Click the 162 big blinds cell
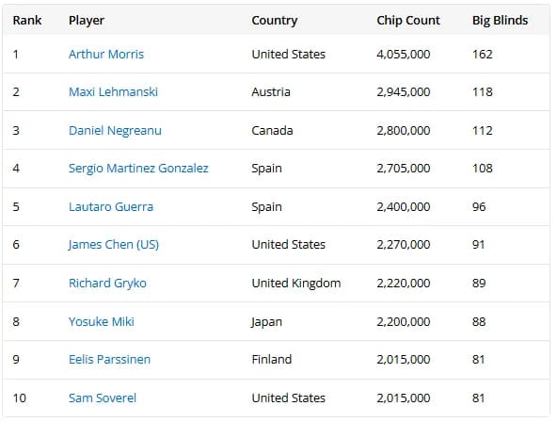557x422 pixels. (x=482, y=54)
